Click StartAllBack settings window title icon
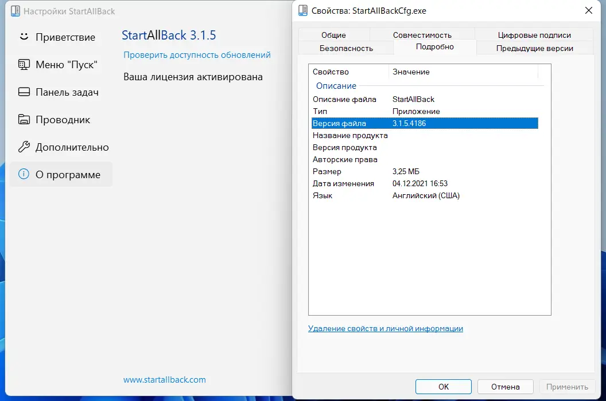 (x=15, y=11)
